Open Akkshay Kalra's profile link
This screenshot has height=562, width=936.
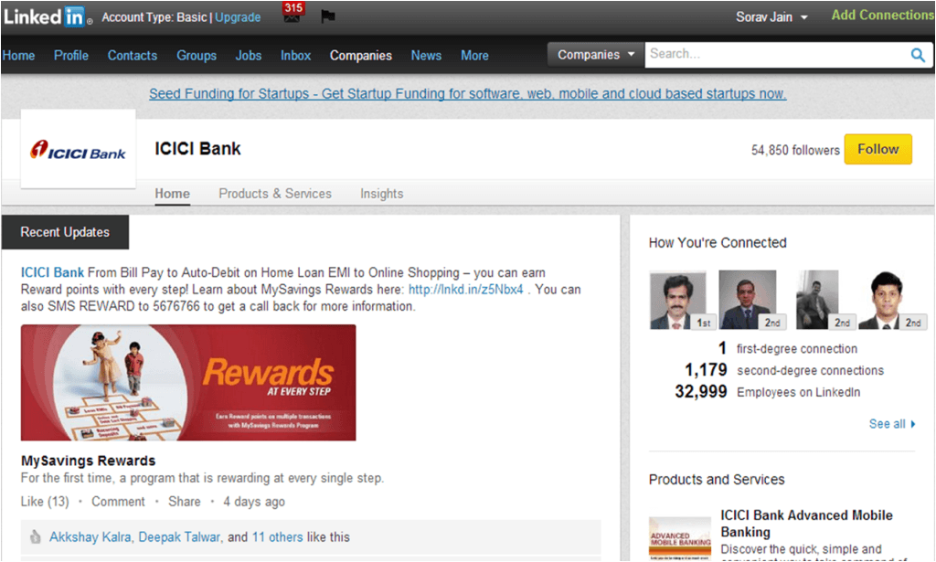(x=90, y=537)
